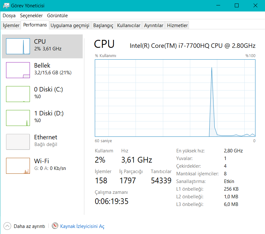Click the L3 önbelleği value 6,0 MB

231,204
